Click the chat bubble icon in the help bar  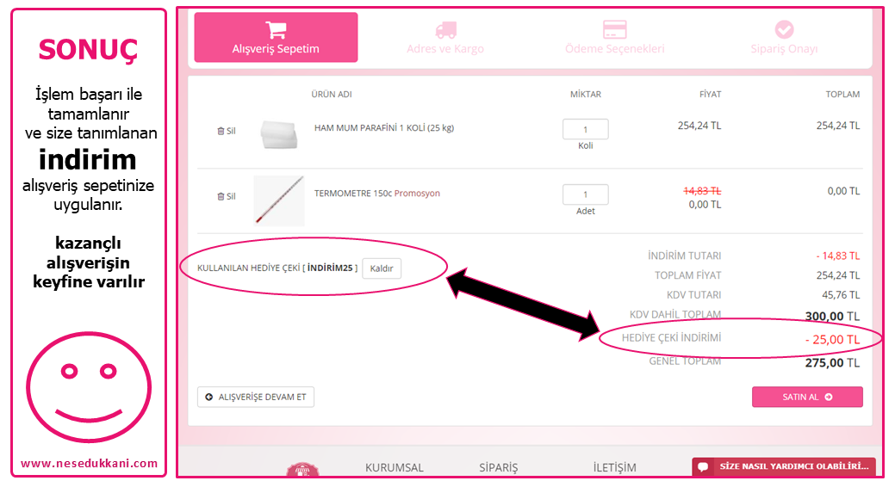click(703, 466)
